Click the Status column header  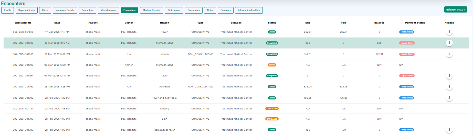(272, 23)
